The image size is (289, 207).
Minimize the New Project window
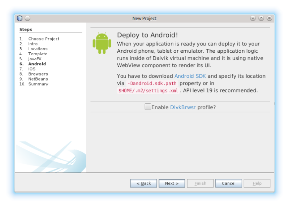point(253,18)
